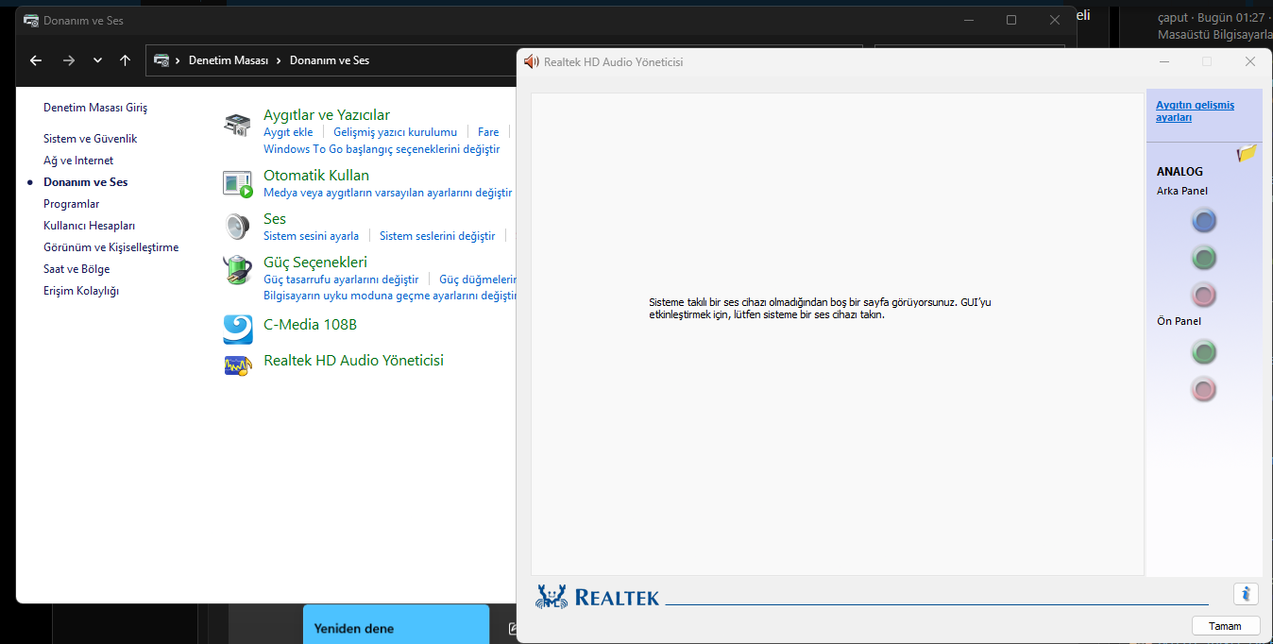Go forward in Control Panel window
The width and height of the screenshot is (1273, 644).
(68, 60)
